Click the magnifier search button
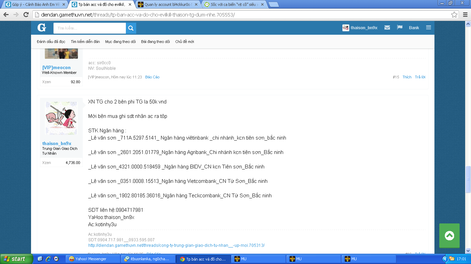Viewport: 471px width, 264px height. click(x=131, y=28)
